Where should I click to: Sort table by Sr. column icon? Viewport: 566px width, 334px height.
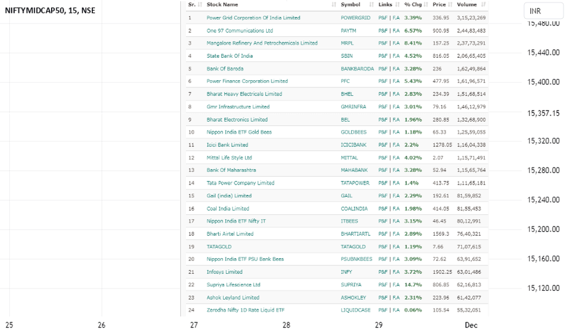tap(200, 5)
